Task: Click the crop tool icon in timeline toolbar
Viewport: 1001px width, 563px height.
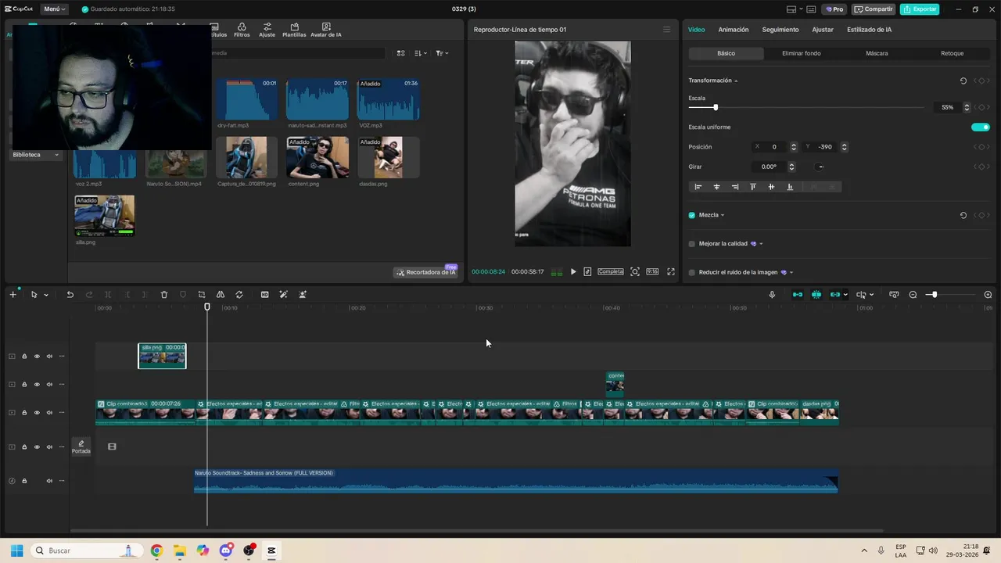Action: point(202,295)
